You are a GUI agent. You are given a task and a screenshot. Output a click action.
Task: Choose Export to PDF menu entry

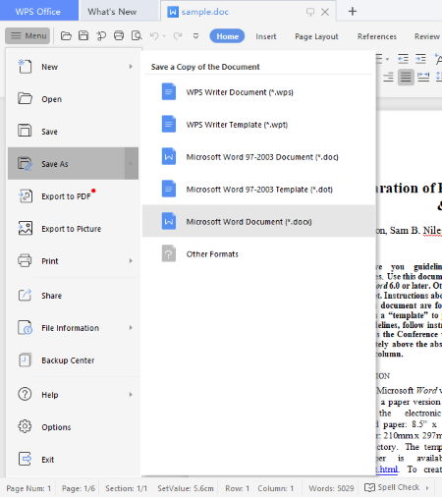73,196
